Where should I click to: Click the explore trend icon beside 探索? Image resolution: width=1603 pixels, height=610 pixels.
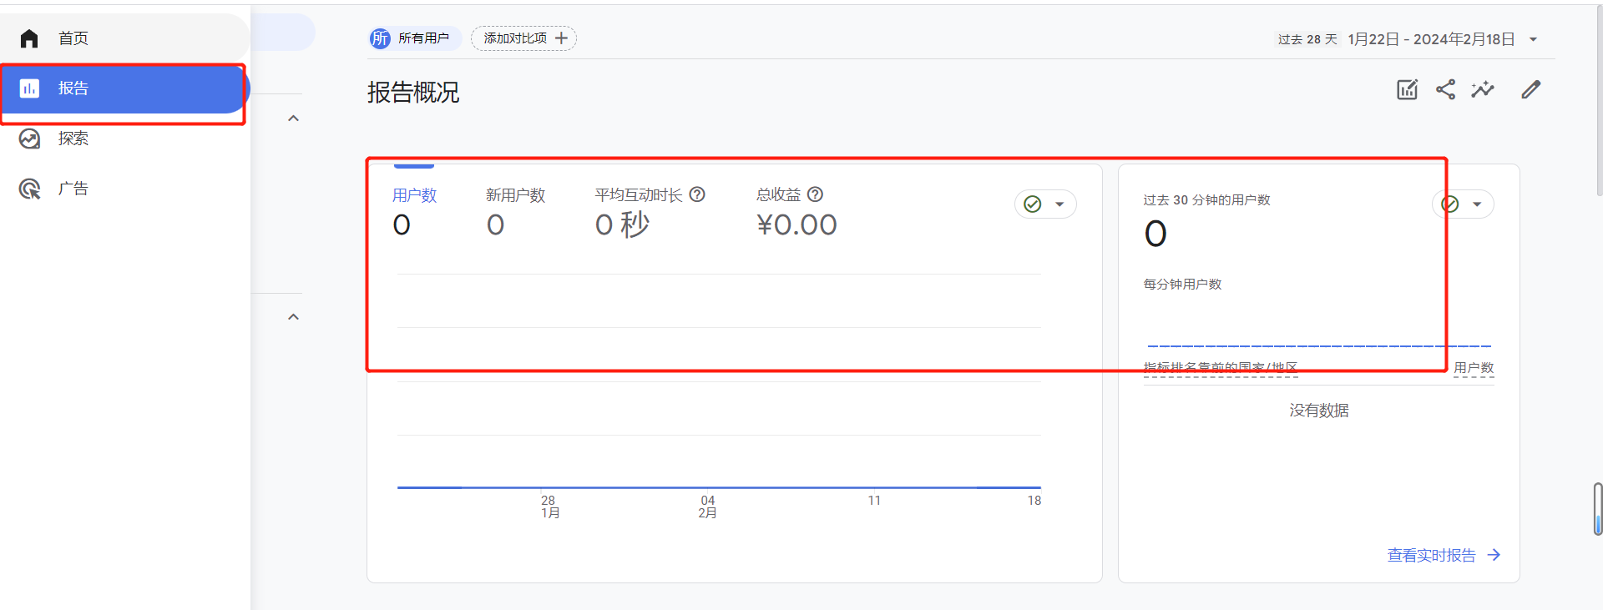(29, 139)
